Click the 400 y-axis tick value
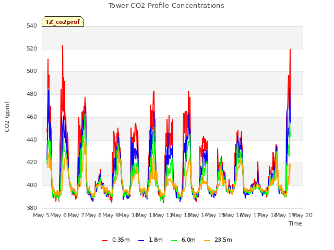Screen dimensions: 334x250 32,185
